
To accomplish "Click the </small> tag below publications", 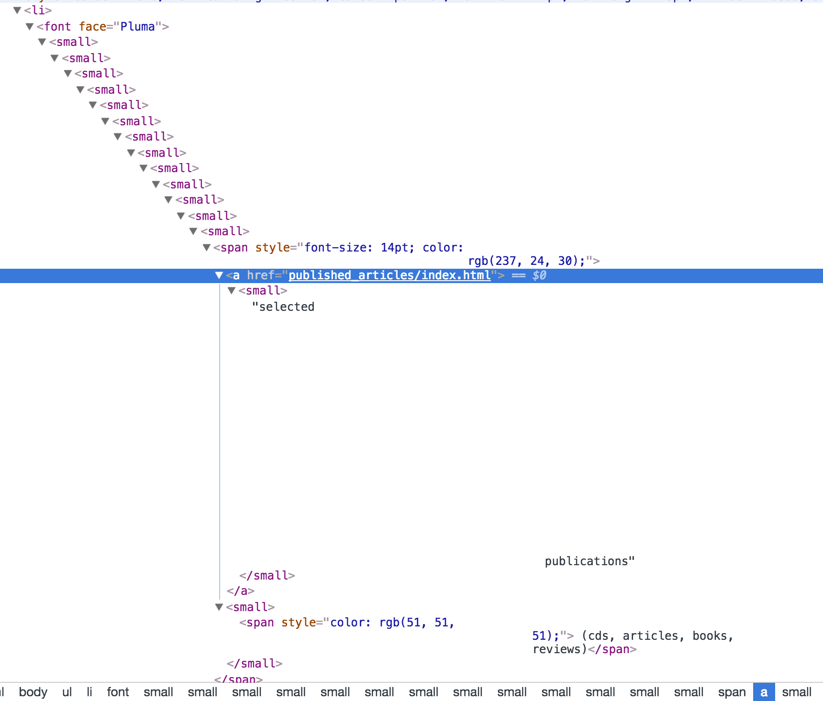I will pos(267,576).
